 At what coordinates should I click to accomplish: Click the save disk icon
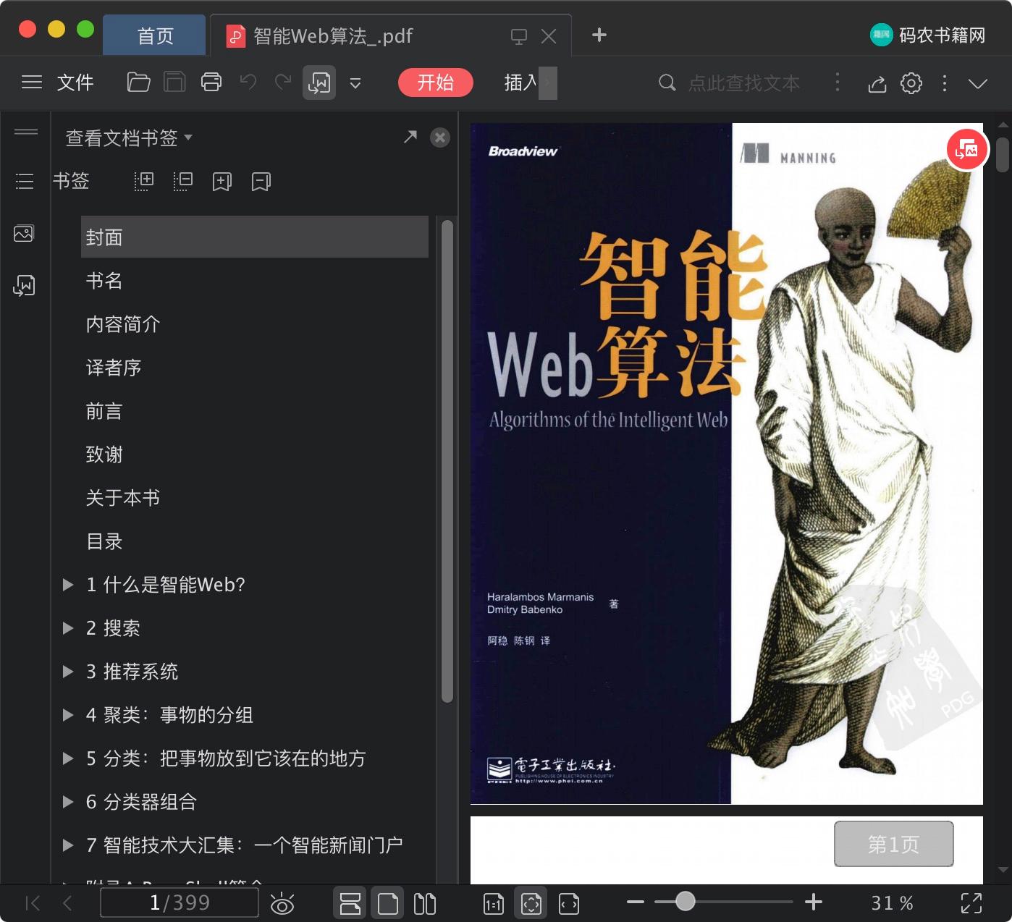pos(174,83)
